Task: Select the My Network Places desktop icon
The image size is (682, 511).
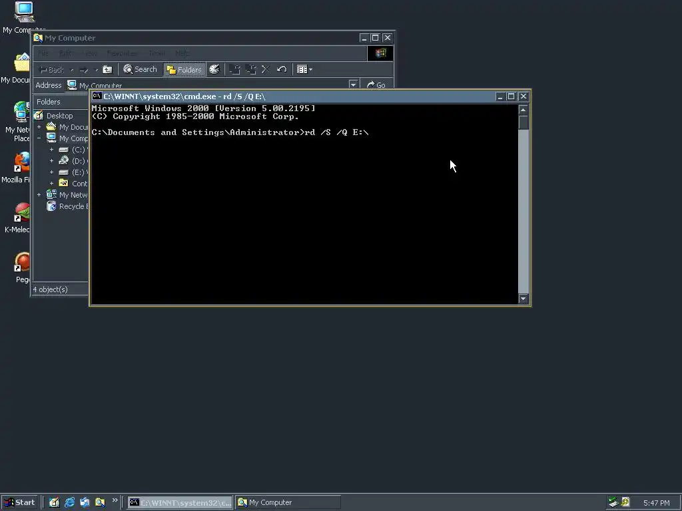Action: pos(17,122)
